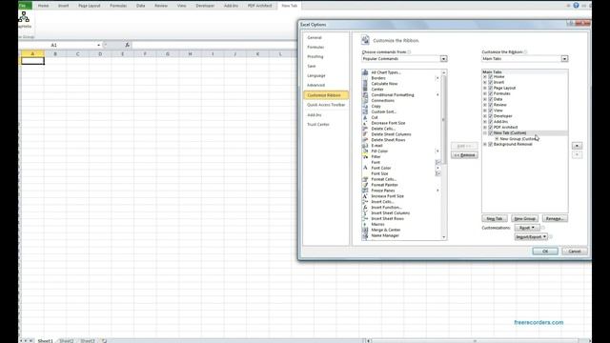Viewport: 610px width, 343px height.
Task: Click the Font Color command icon
Action: point(365,168)
